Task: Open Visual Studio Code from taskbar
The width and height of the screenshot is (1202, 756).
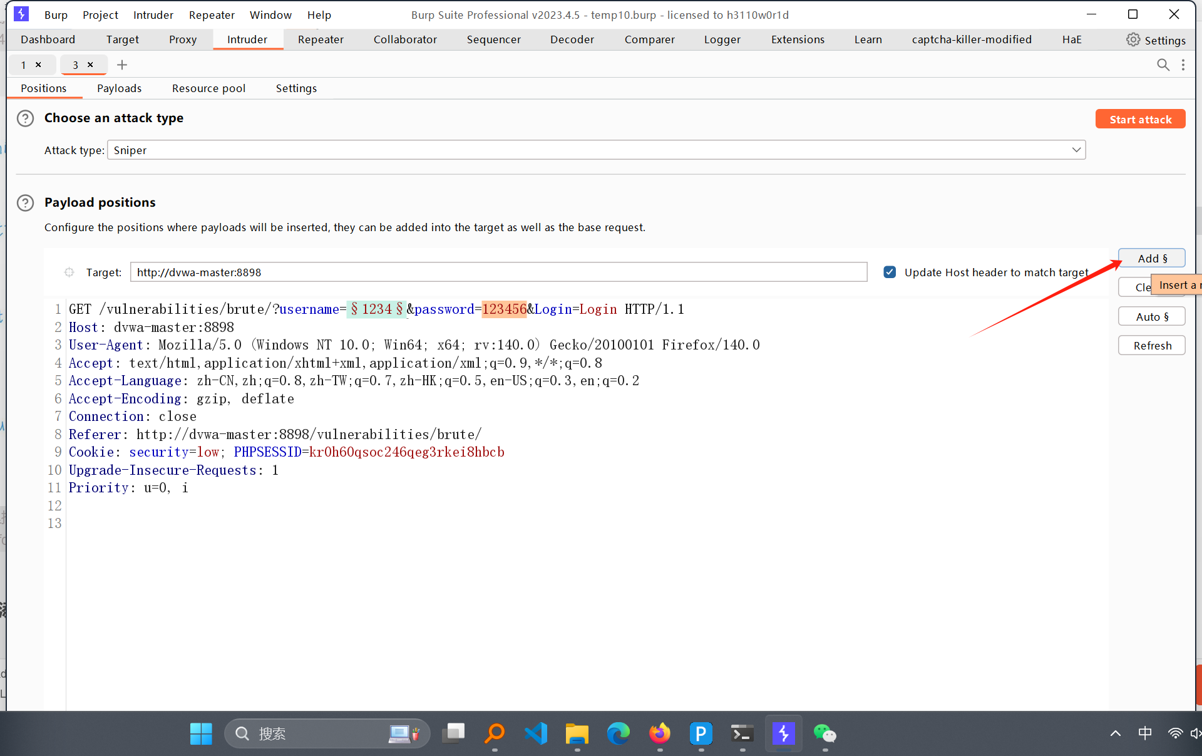Action: coord(536,733)
